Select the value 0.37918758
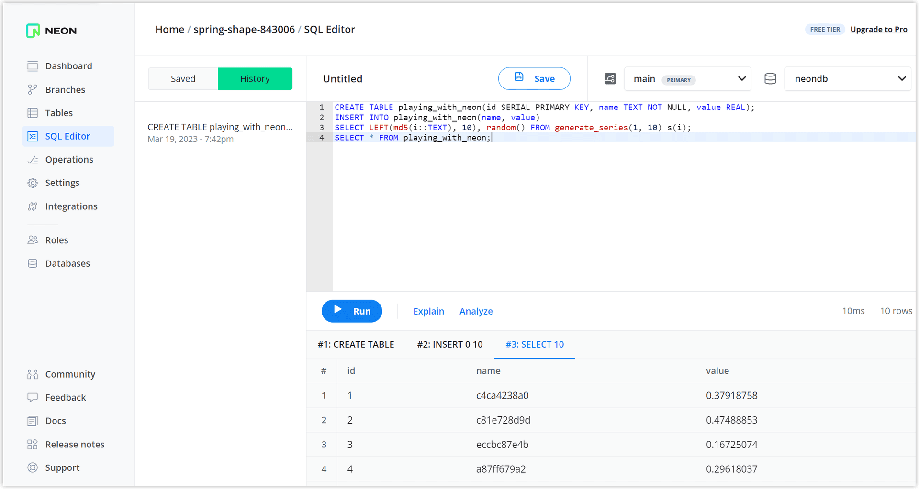919x489 pixels. (732, 396)
